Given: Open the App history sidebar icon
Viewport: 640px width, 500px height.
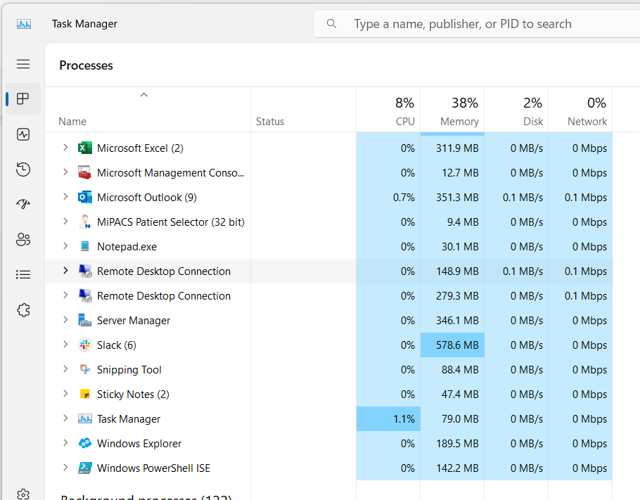Looking at the screenshot, I should coord(23,169).
